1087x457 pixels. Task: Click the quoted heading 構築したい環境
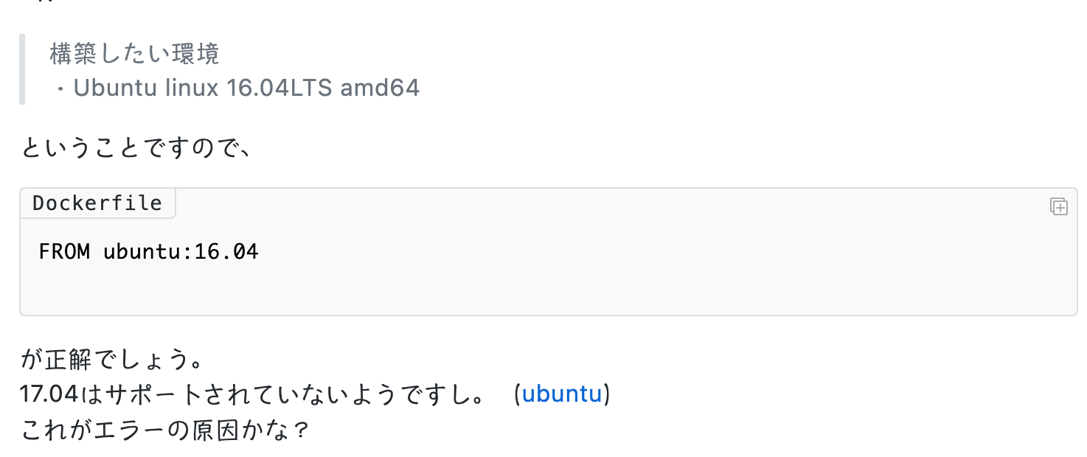134,54
